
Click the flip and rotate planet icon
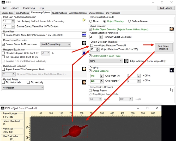click(84, 82)
